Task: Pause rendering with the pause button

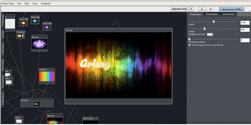Action: pos(191,9)
